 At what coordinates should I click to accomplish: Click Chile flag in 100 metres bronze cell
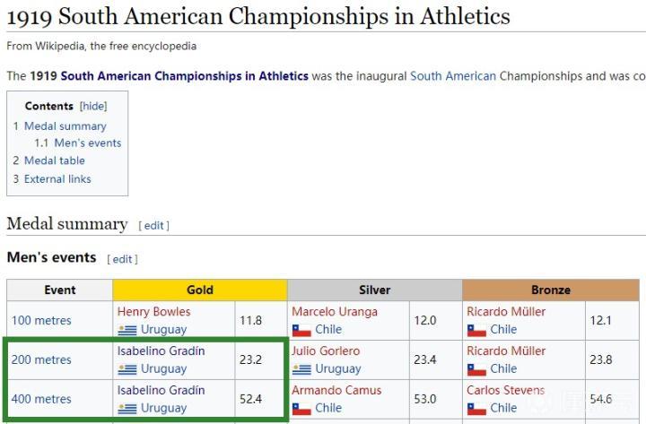click(x=476, y=330)
